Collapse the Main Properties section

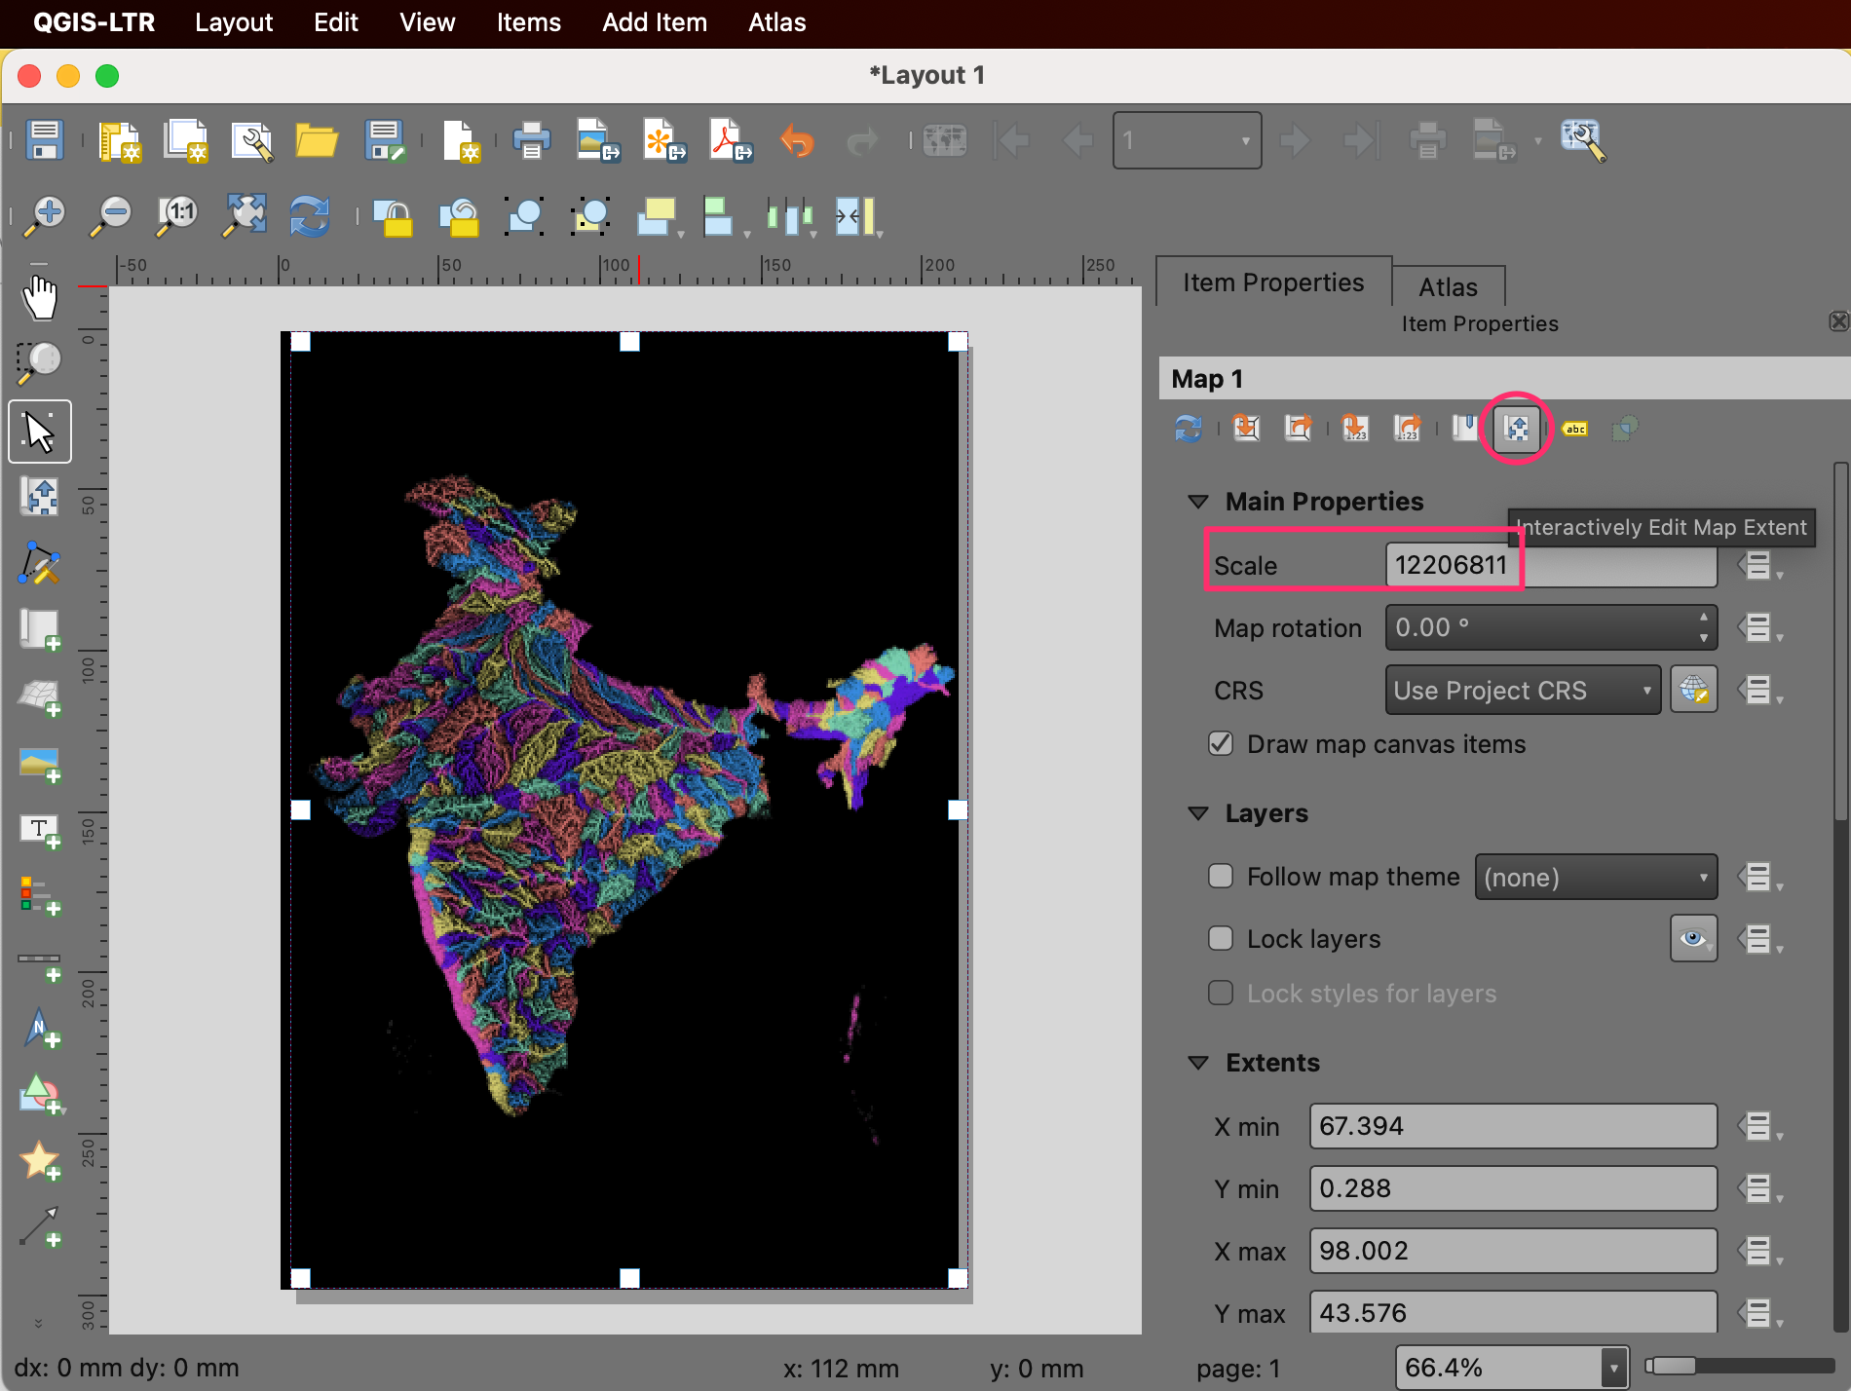[x=1198, y=502]
